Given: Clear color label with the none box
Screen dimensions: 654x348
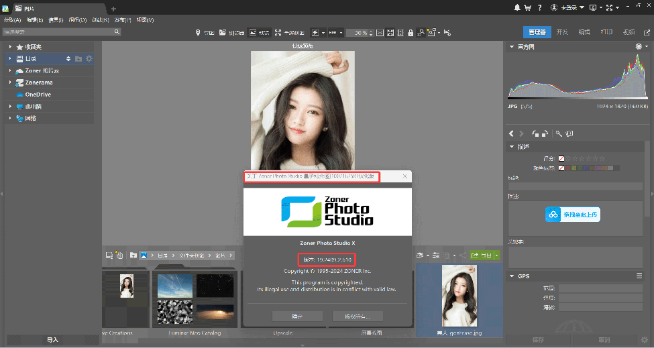Looking at the screenshot, I should (561, 168).
